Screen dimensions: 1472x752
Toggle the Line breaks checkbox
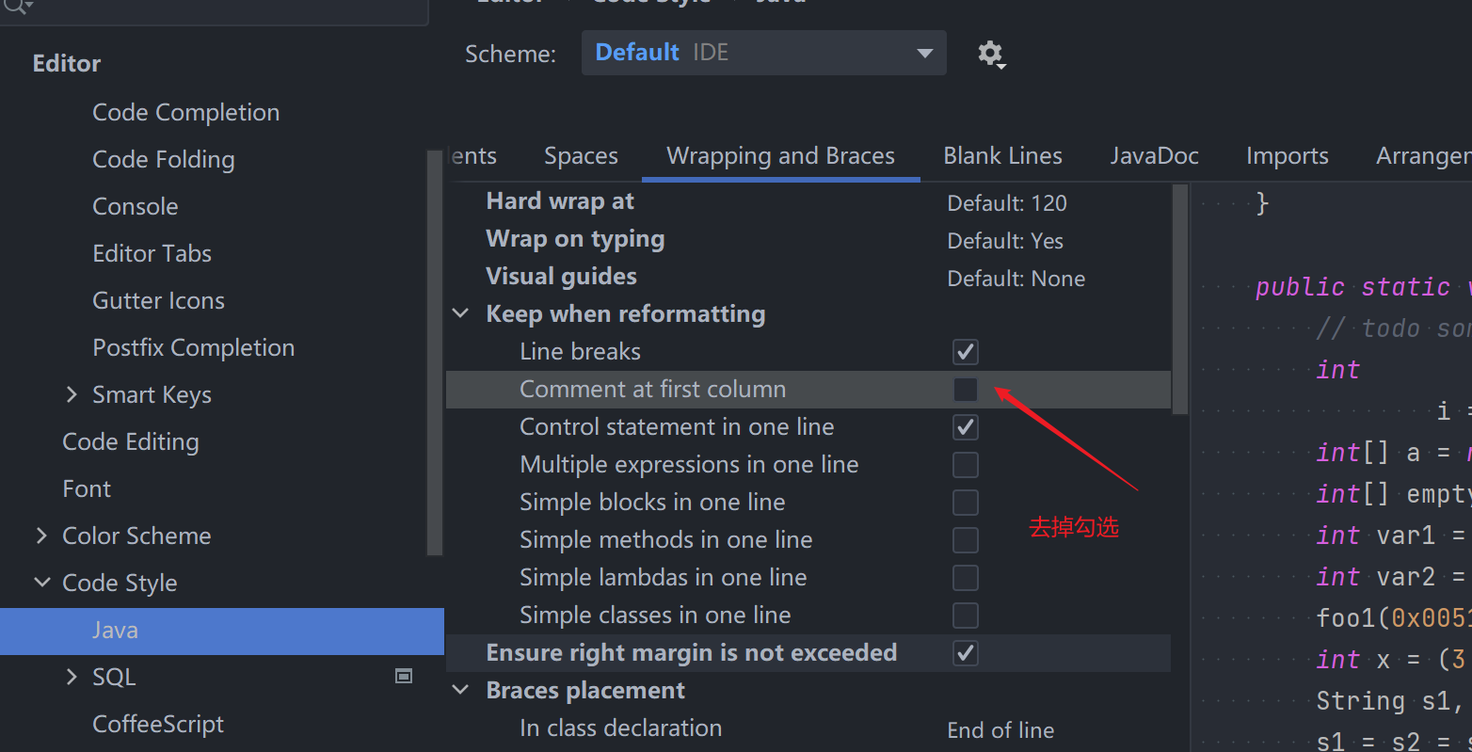(x=965, y=352)
